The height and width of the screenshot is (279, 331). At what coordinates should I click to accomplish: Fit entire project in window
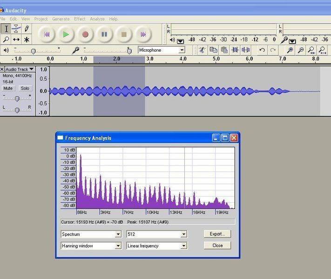(322, 50)
